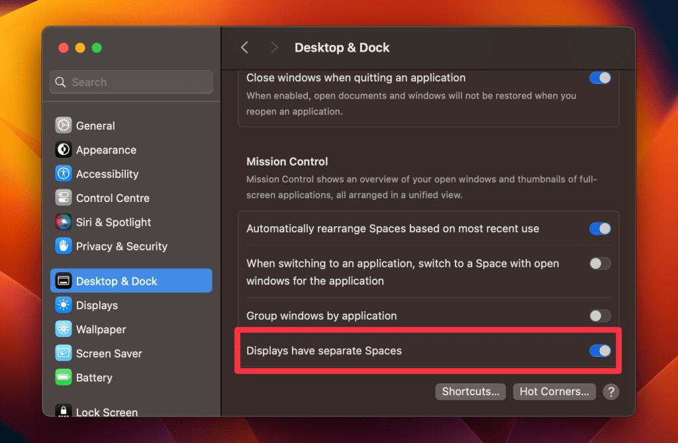Open Control Centre icon in sidebar
The image size is (678, 443).
coord(64,198)
